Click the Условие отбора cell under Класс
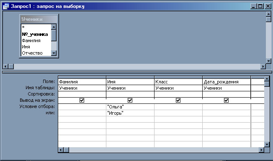The width and height of the screenshot is (273, 161). click(x=178, y=107)
